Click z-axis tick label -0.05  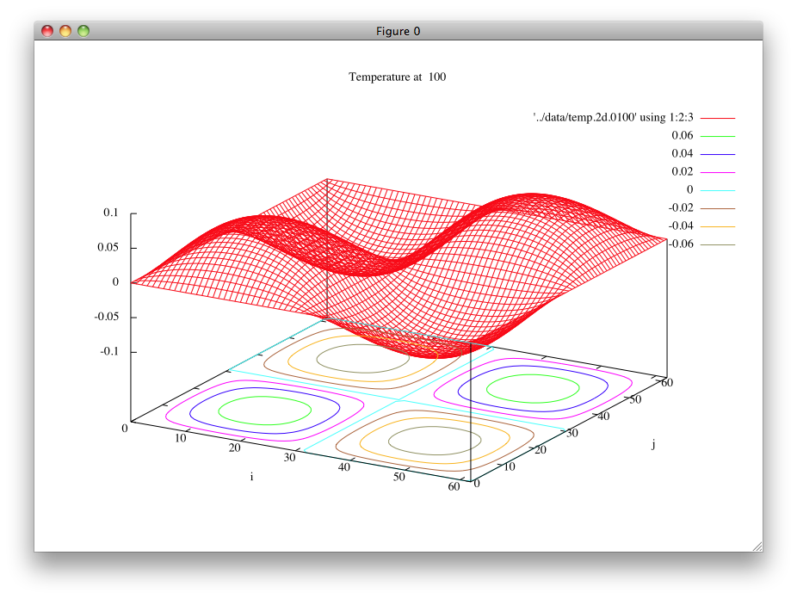(x=106, y=317)
